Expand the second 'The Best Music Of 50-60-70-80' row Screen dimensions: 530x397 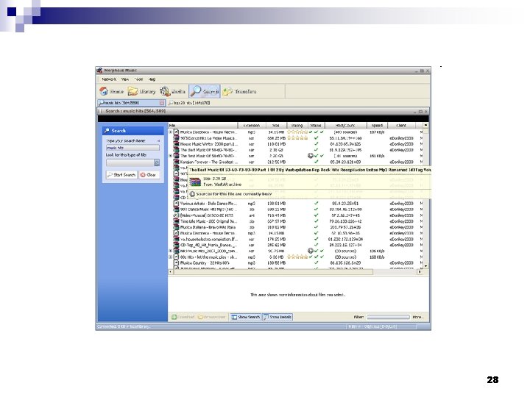[171, 156]
